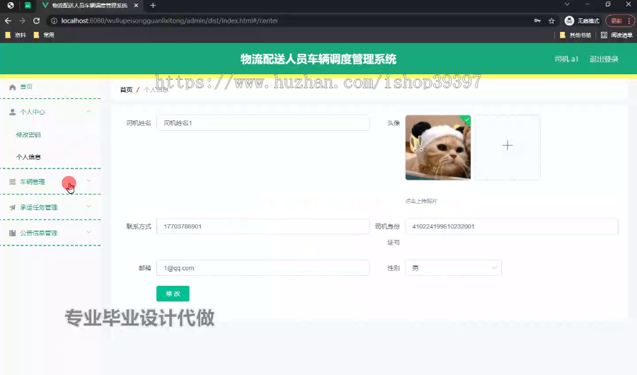Click the password key icon
637x375 pixels.
(537, 21)
